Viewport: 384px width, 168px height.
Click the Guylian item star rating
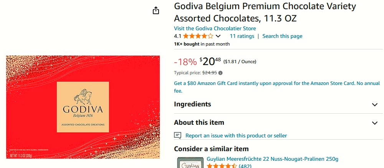[222, 166]
